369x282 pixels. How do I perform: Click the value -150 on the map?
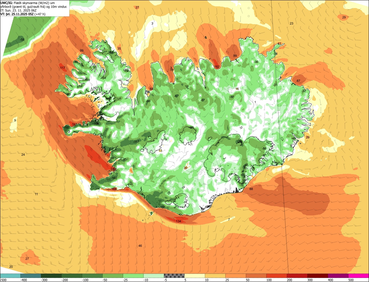114,178
